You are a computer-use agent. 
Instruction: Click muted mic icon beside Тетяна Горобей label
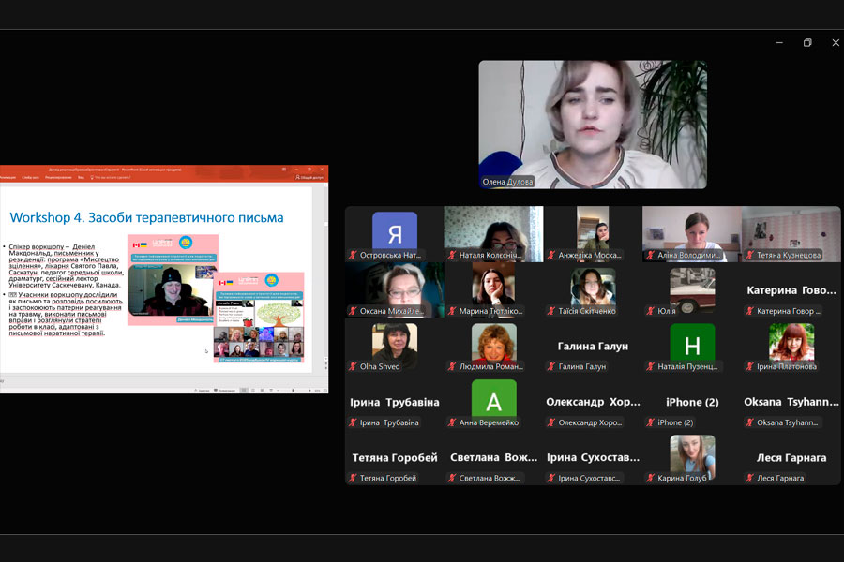click(x=354, y=478)
